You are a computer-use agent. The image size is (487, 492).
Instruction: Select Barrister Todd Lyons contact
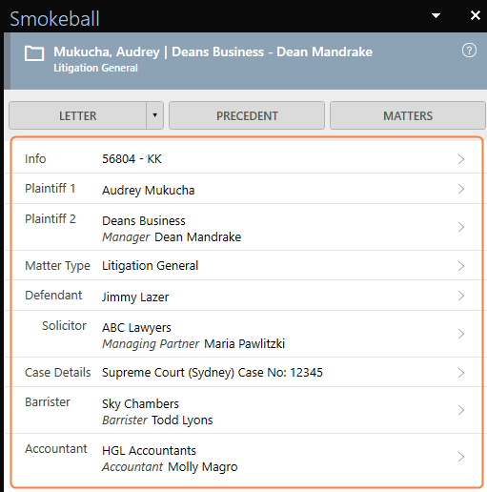click(157, 420)
